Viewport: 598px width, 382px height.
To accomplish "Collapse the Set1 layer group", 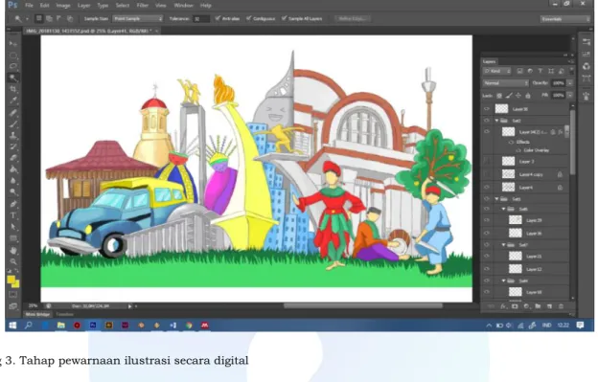I will [x=497, y=199].
